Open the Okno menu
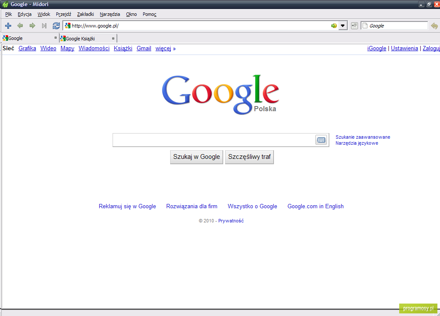Screen dimensions: 440x316 pyautogui.click(x=131, y=14)
